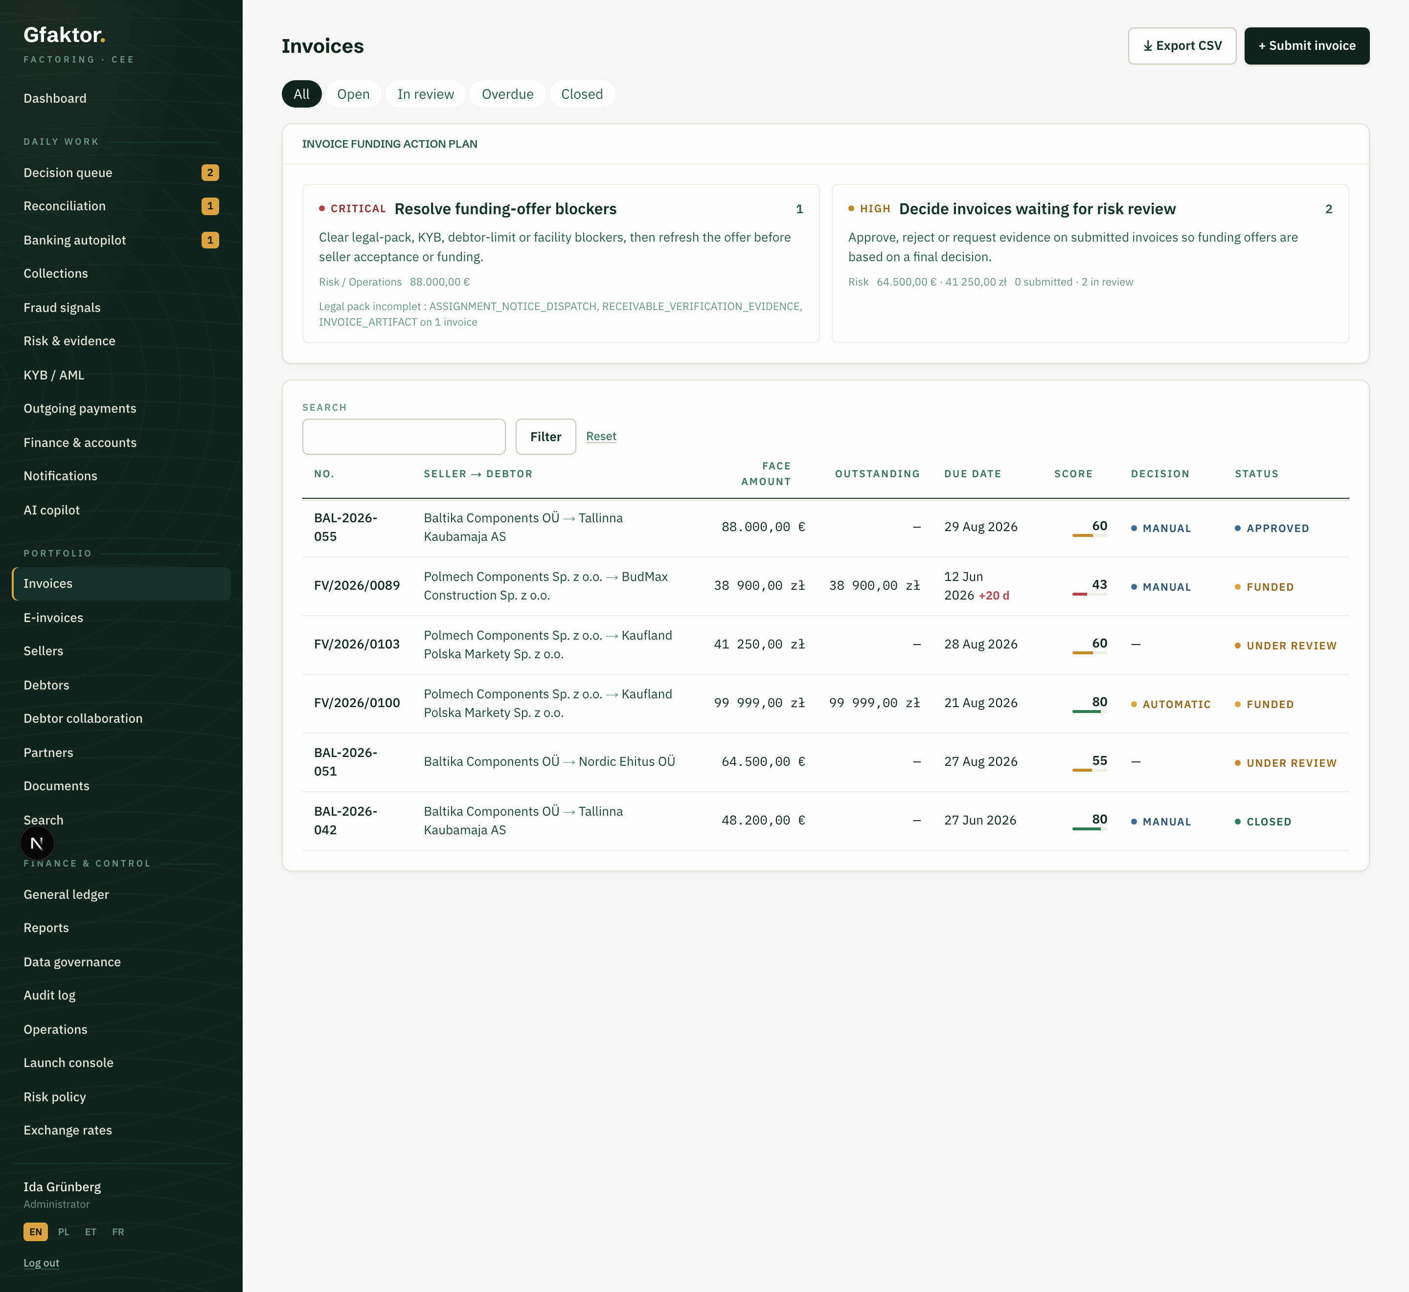This screenshot has height=1292, width=1409.
Task: Click the AUTOMATIC decision label for FV/2026/0100
Action: pos(1171,705)
